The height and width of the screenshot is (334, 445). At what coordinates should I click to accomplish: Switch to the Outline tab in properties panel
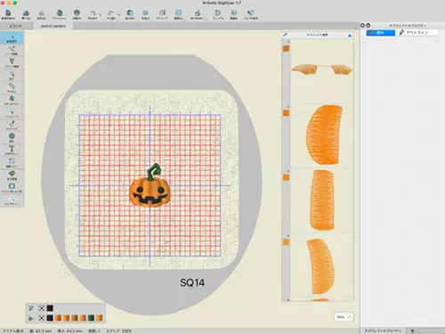click(417, 33)
